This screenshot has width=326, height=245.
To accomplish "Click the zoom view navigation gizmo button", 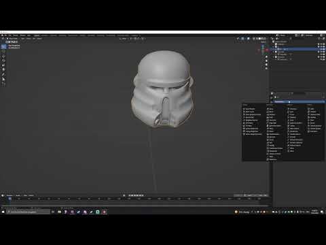I will 266,56.
